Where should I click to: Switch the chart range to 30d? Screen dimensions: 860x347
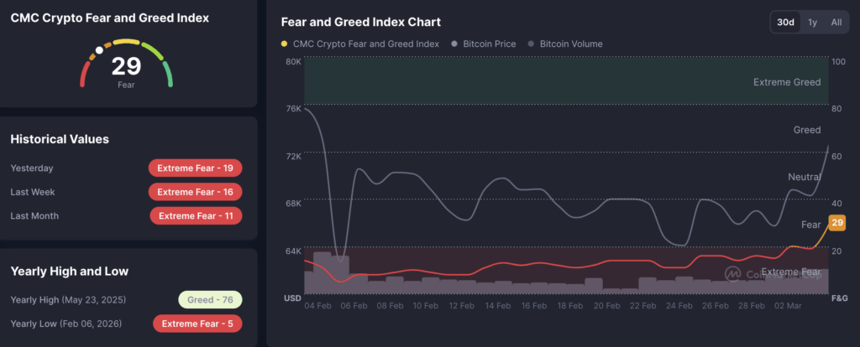click(785, 23)
